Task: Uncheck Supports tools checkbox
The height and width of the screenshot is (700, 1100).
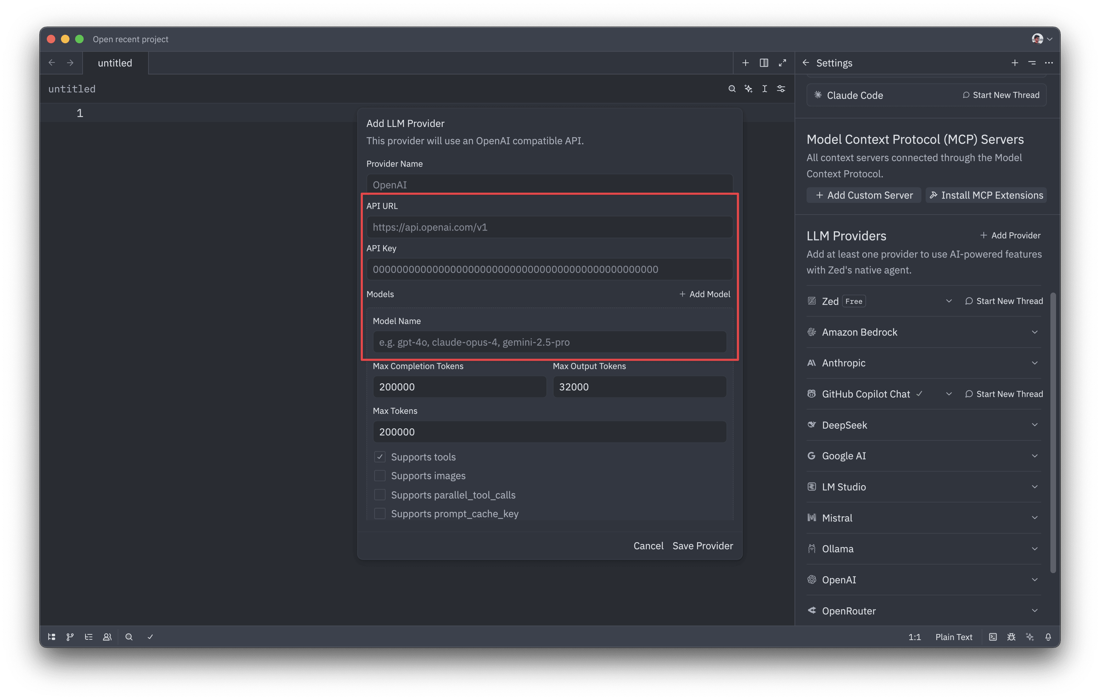Action: (380, 457)
